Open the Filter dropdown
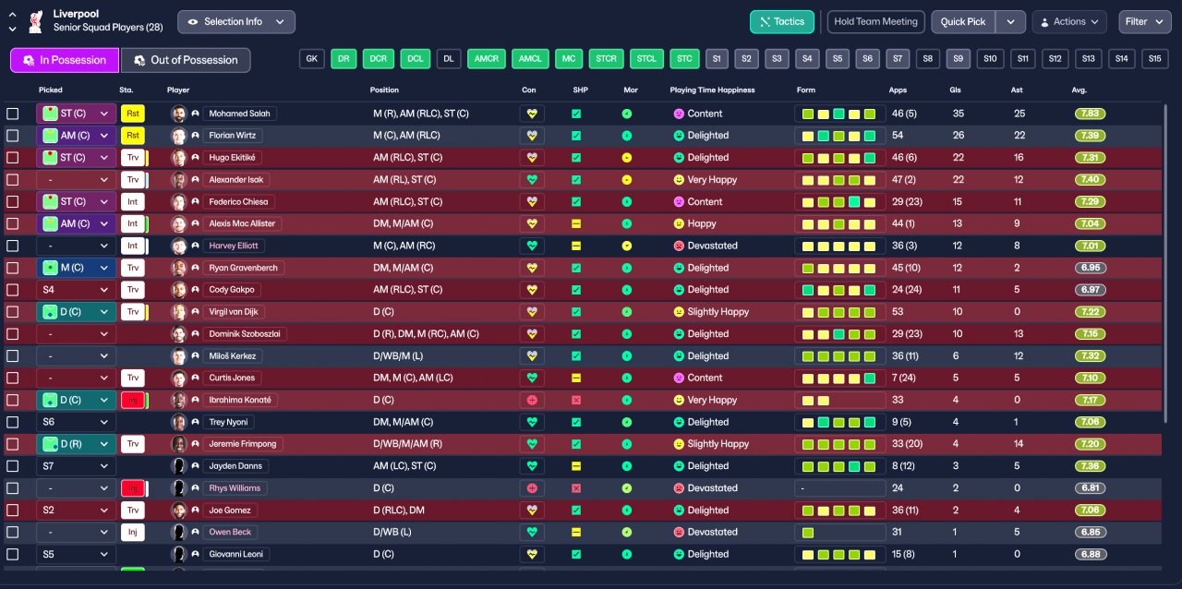Image resolution: width=1182 pixels, height=589 pixels. click(1145, 21)
